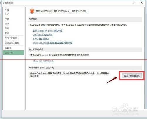Open the 保存 settings category
147x119 pixels.
[7, 24]
